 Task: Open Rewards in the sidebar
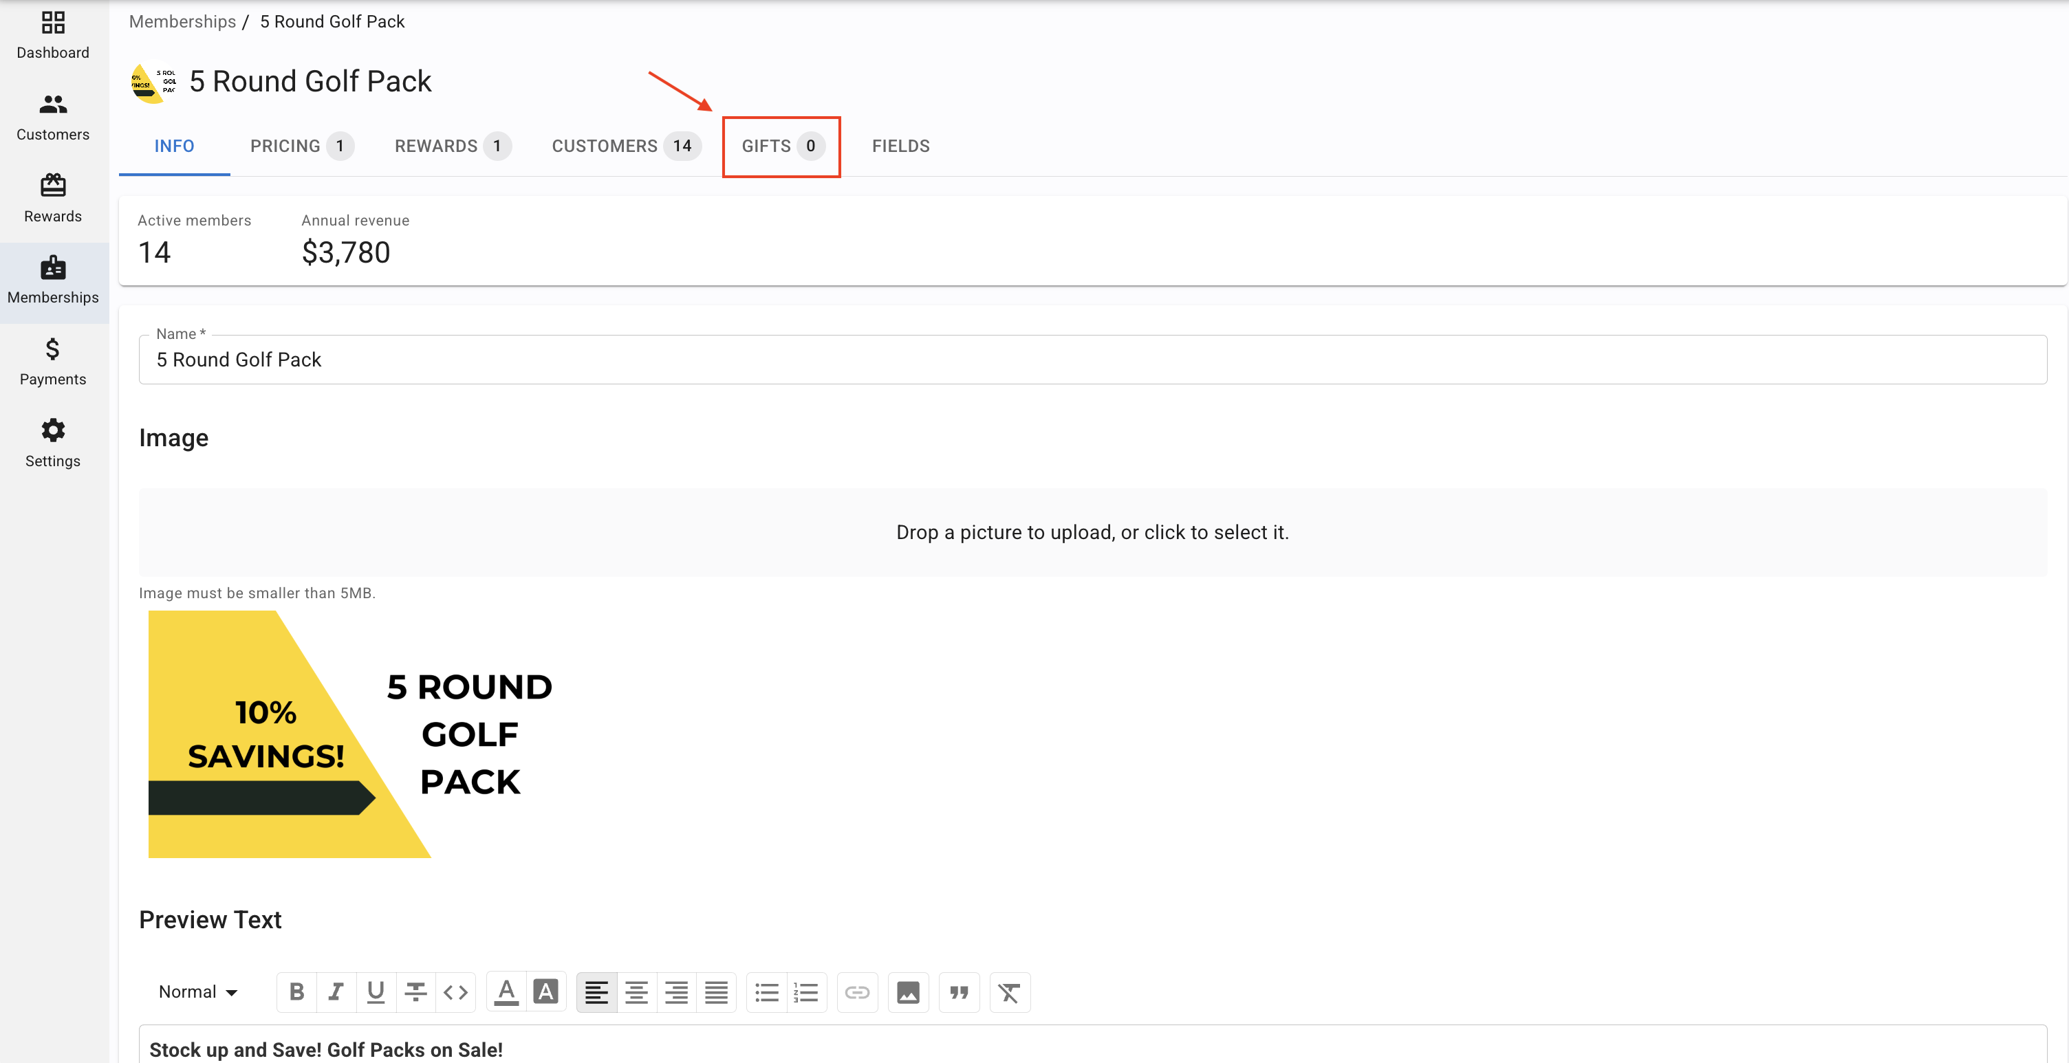point(53,198)
